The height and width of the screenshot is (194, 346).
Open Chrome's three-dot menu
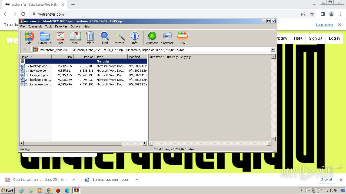click(x=340, y=14)
